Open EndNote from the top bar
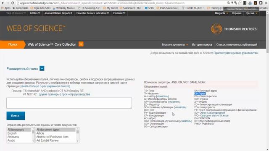 tap(119, 13)
